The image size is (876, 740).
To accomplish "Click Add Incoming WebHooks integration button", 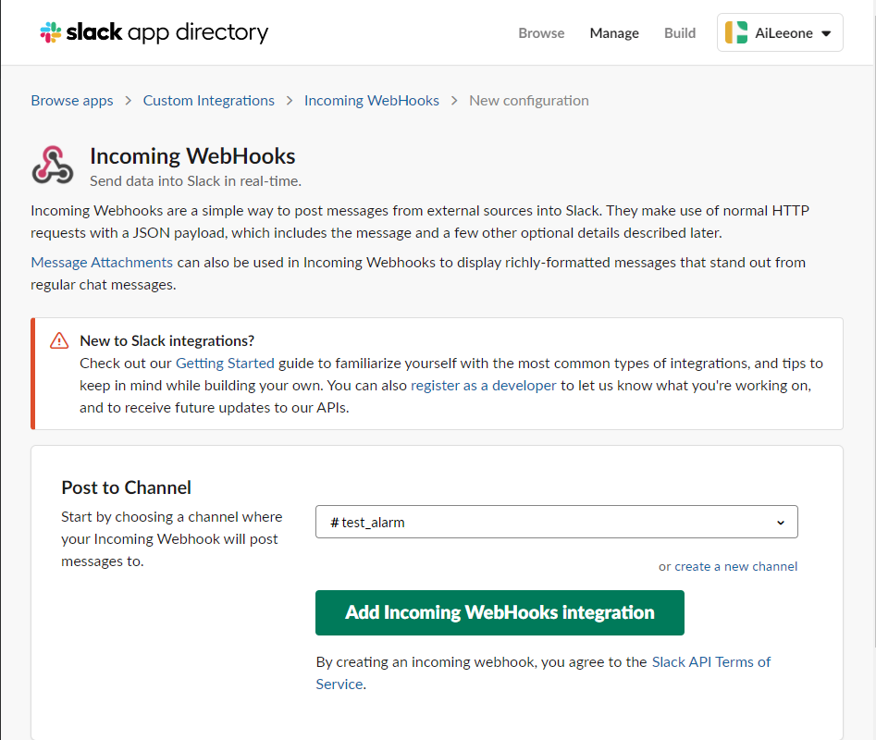I will coord(500,612).
